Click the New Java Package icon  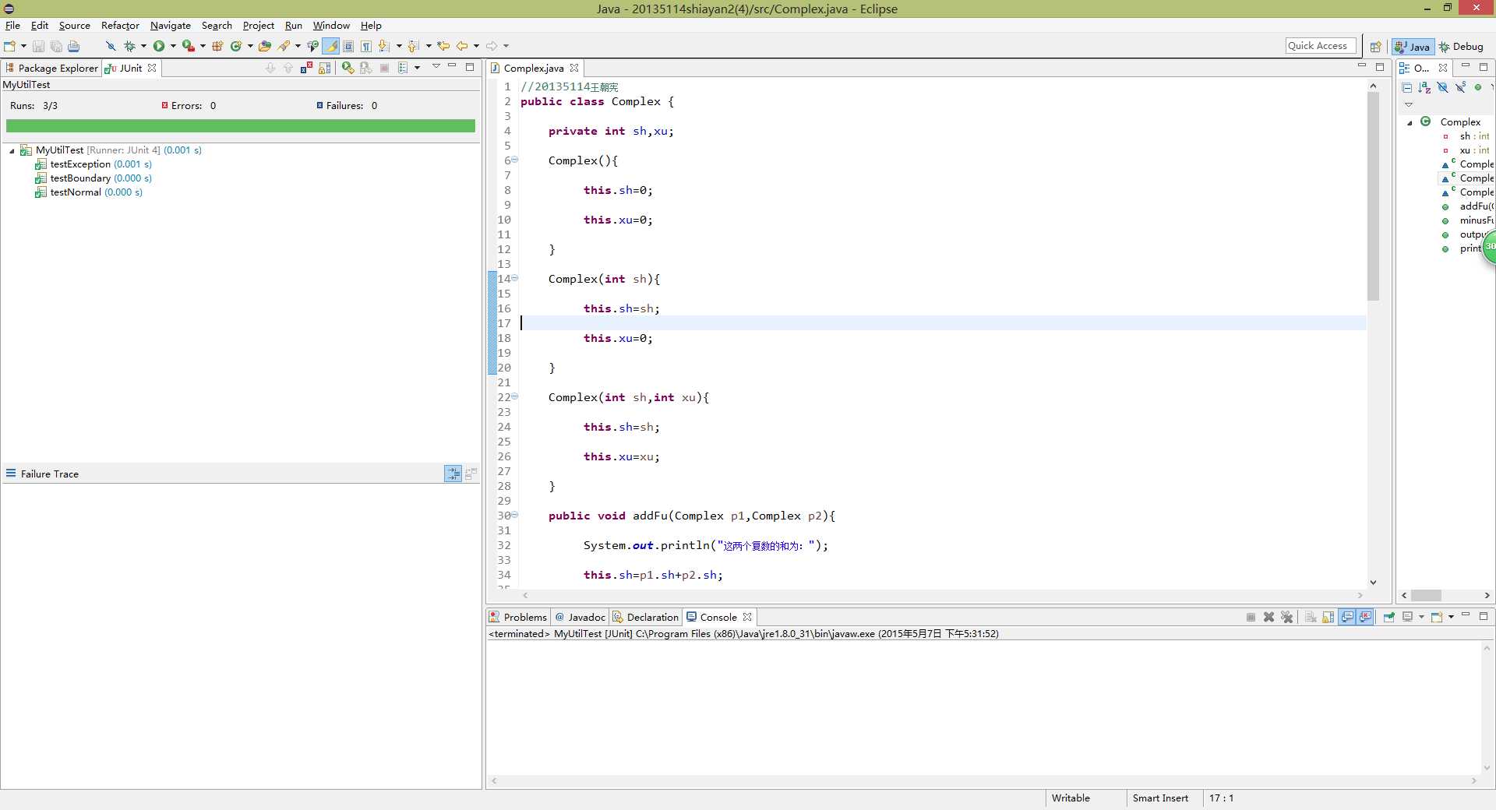tap(217, 46)
